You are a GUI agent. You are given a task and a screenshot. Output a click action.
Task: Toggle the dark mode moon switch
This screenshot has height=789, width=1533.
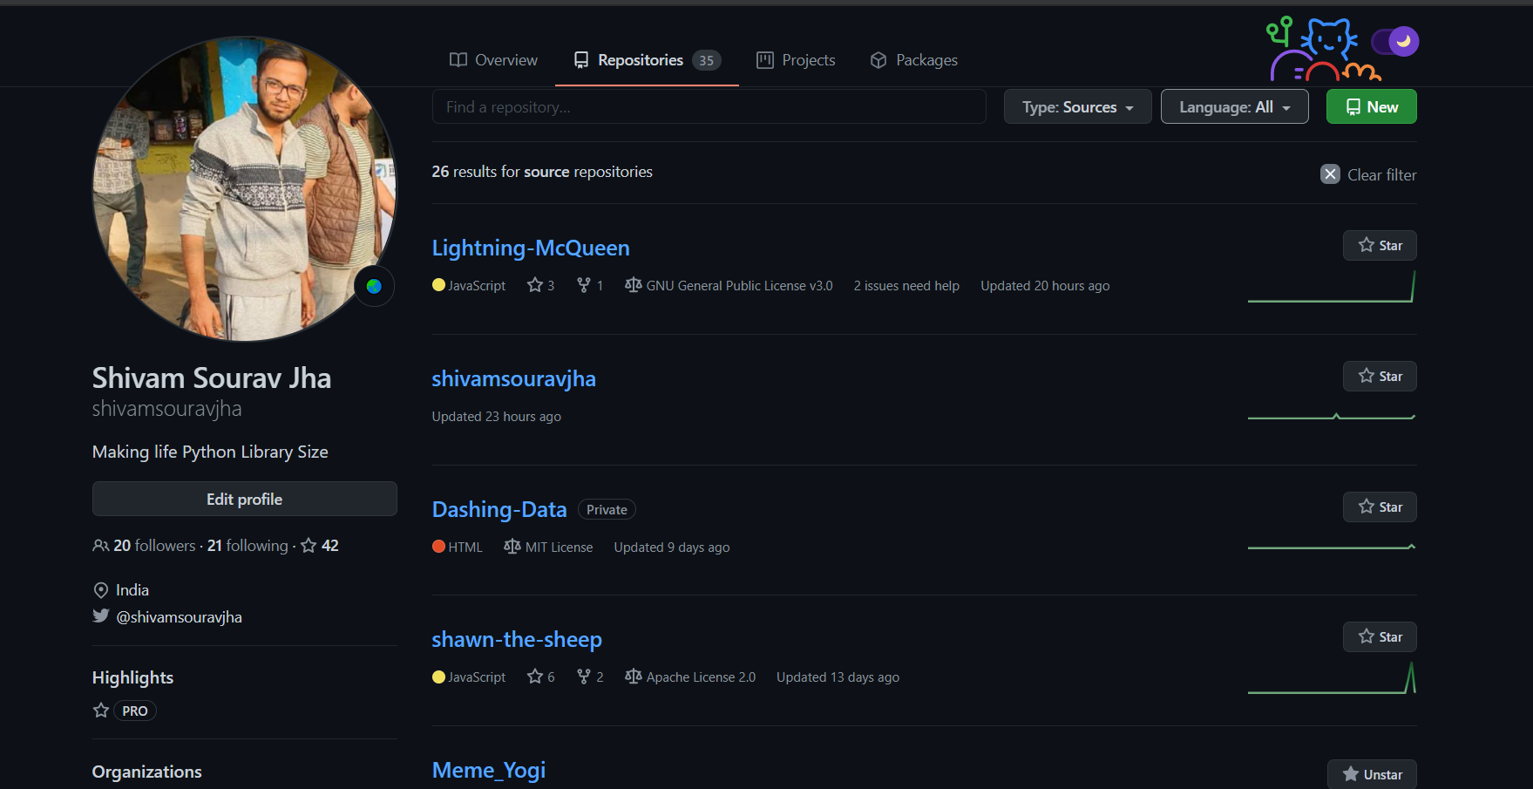(1394, 41)
